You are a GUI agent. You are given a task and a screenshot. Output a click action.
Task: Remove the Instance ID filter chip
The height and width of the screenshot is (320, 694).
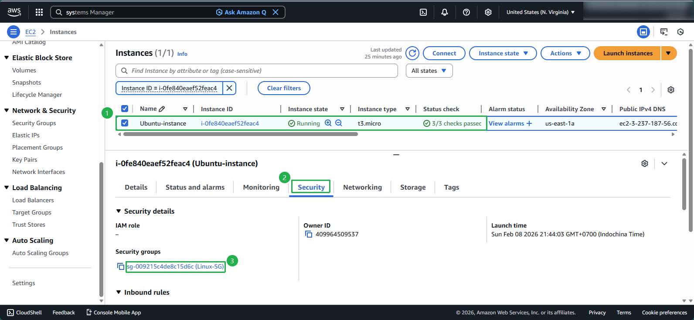[229, 88]
